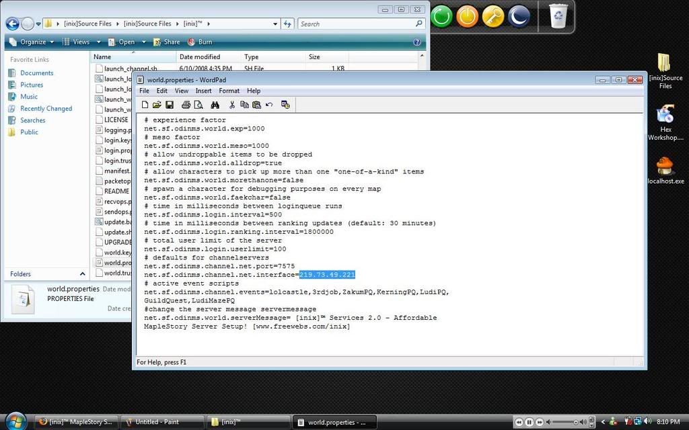This screenshot has width=689, height=430.
Task: Show hidden tray icons with the chevron
Action: pos(603,422)
